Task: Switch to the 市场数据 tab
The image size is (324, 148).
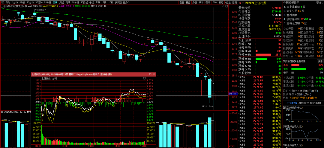Action: click(x=292, y=103)
